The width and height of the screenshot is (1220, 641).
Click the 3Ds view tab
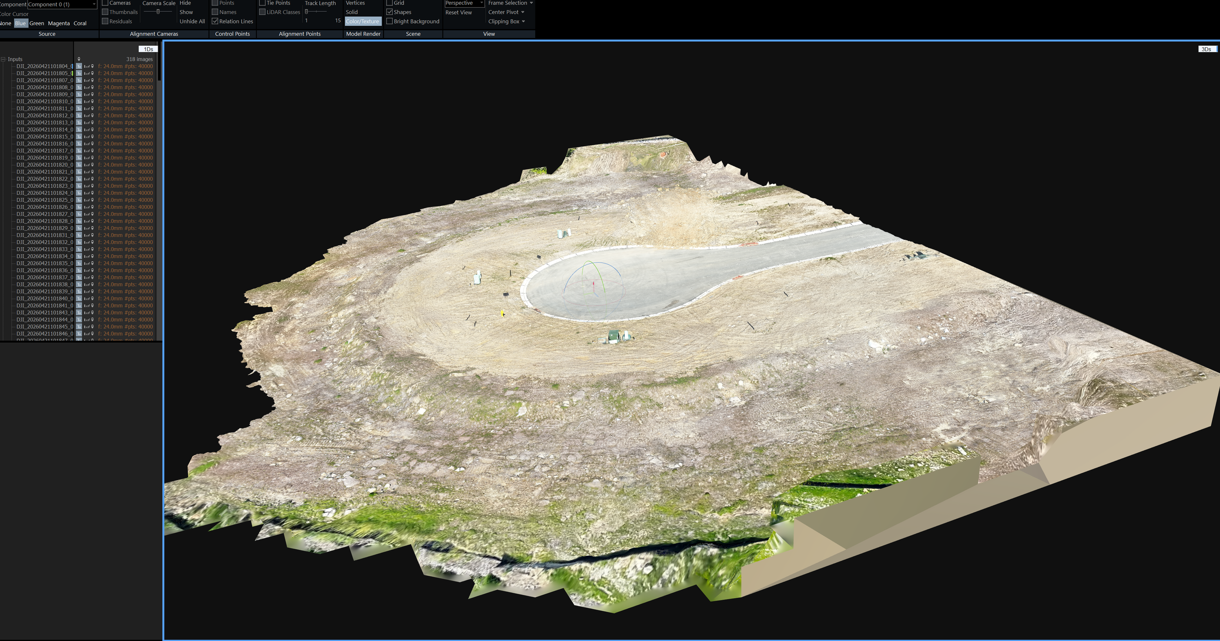click(1207, 49)
